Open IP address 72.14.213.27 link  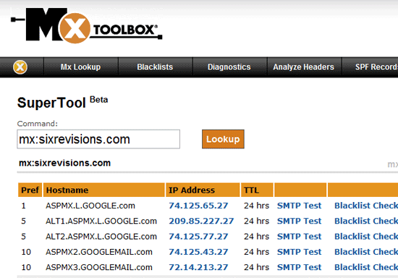coord(198,267)
